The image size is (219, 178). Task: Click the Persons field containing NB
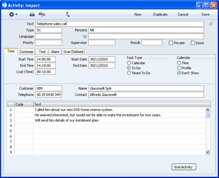146,30
